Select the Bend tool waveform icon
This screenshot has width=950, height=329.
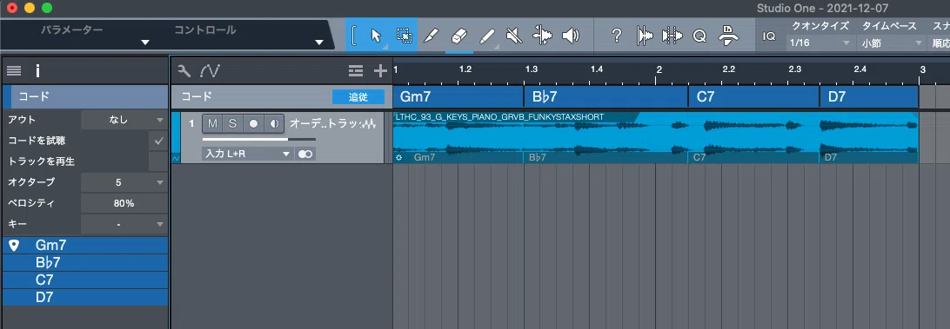coord(542,36)
